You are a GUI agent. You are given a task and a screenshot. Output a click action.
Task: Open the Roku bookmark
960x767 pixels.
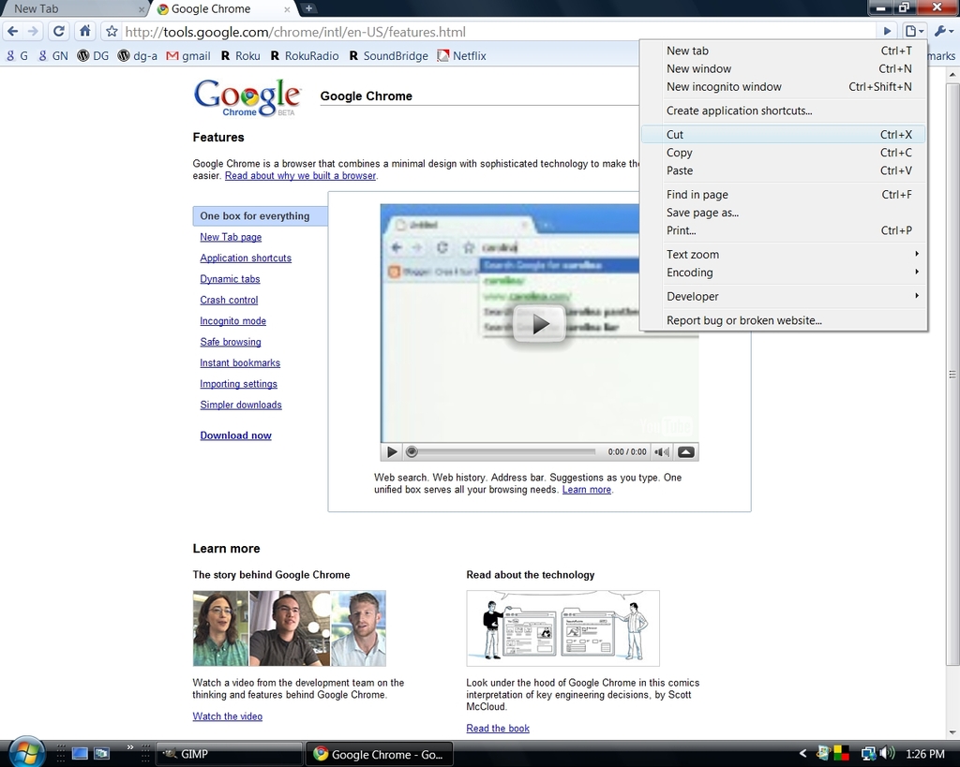tap(240, 55)
